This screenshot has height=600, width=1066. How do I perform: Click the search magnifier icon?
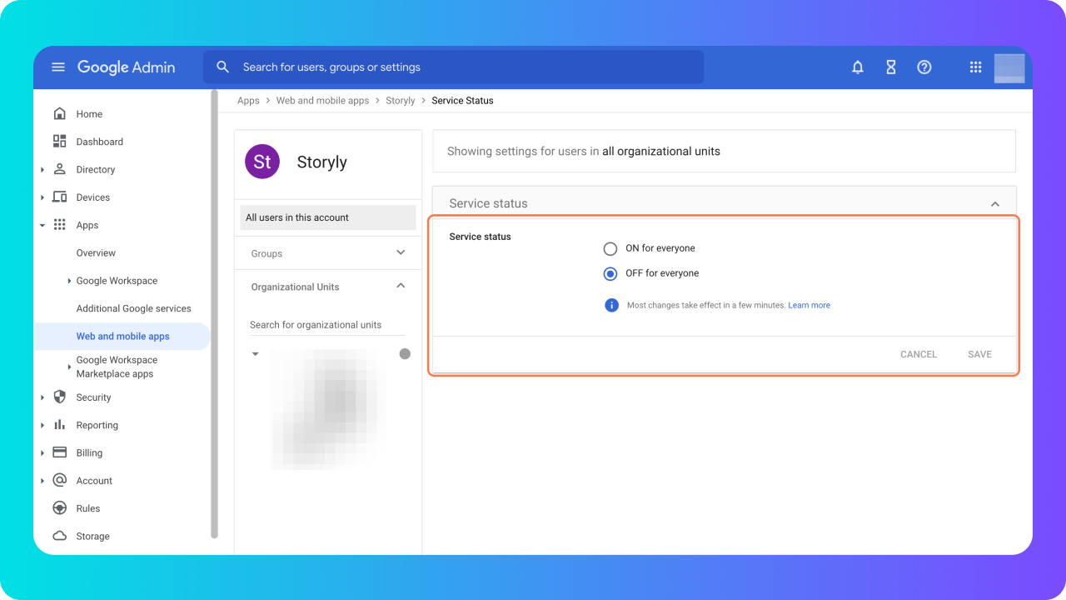point(222,67)
